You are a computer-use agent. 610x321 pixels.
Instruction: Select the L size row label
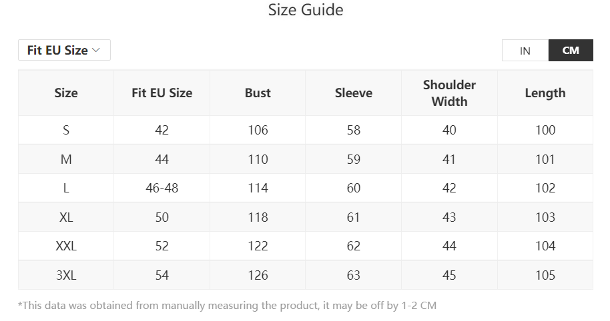66,188
